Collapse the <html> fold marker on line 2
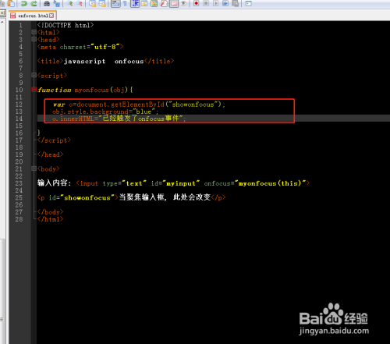This screenshot has width=390, height=344. pyautogui.click(x=34, y=32)
